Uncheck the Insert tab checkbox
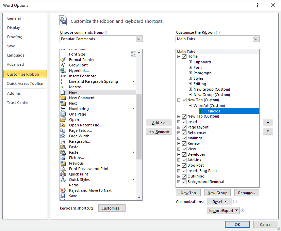281x231 pixels. click(x=184, y=122)
